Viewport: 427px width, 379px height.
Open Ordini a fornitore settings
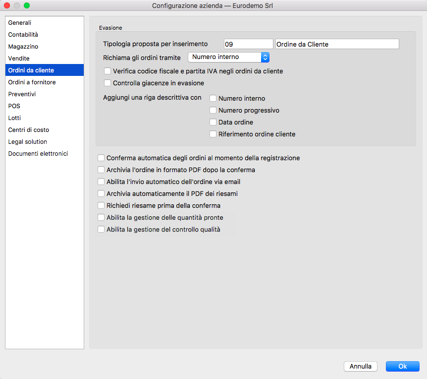32,82
